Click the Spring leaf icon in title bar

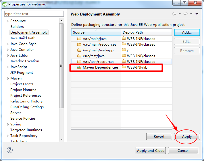pyautogui.click(x=5, y=4)
